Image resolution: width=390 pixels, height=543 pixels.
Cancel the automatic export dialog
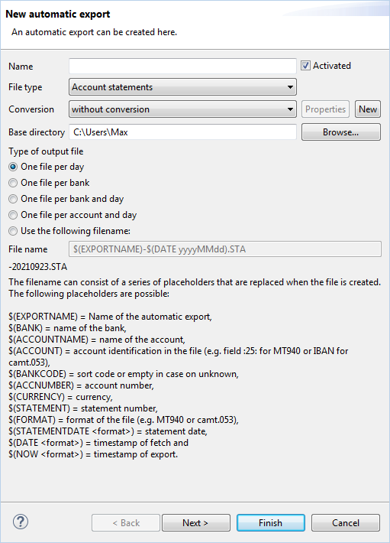point(346,522)
